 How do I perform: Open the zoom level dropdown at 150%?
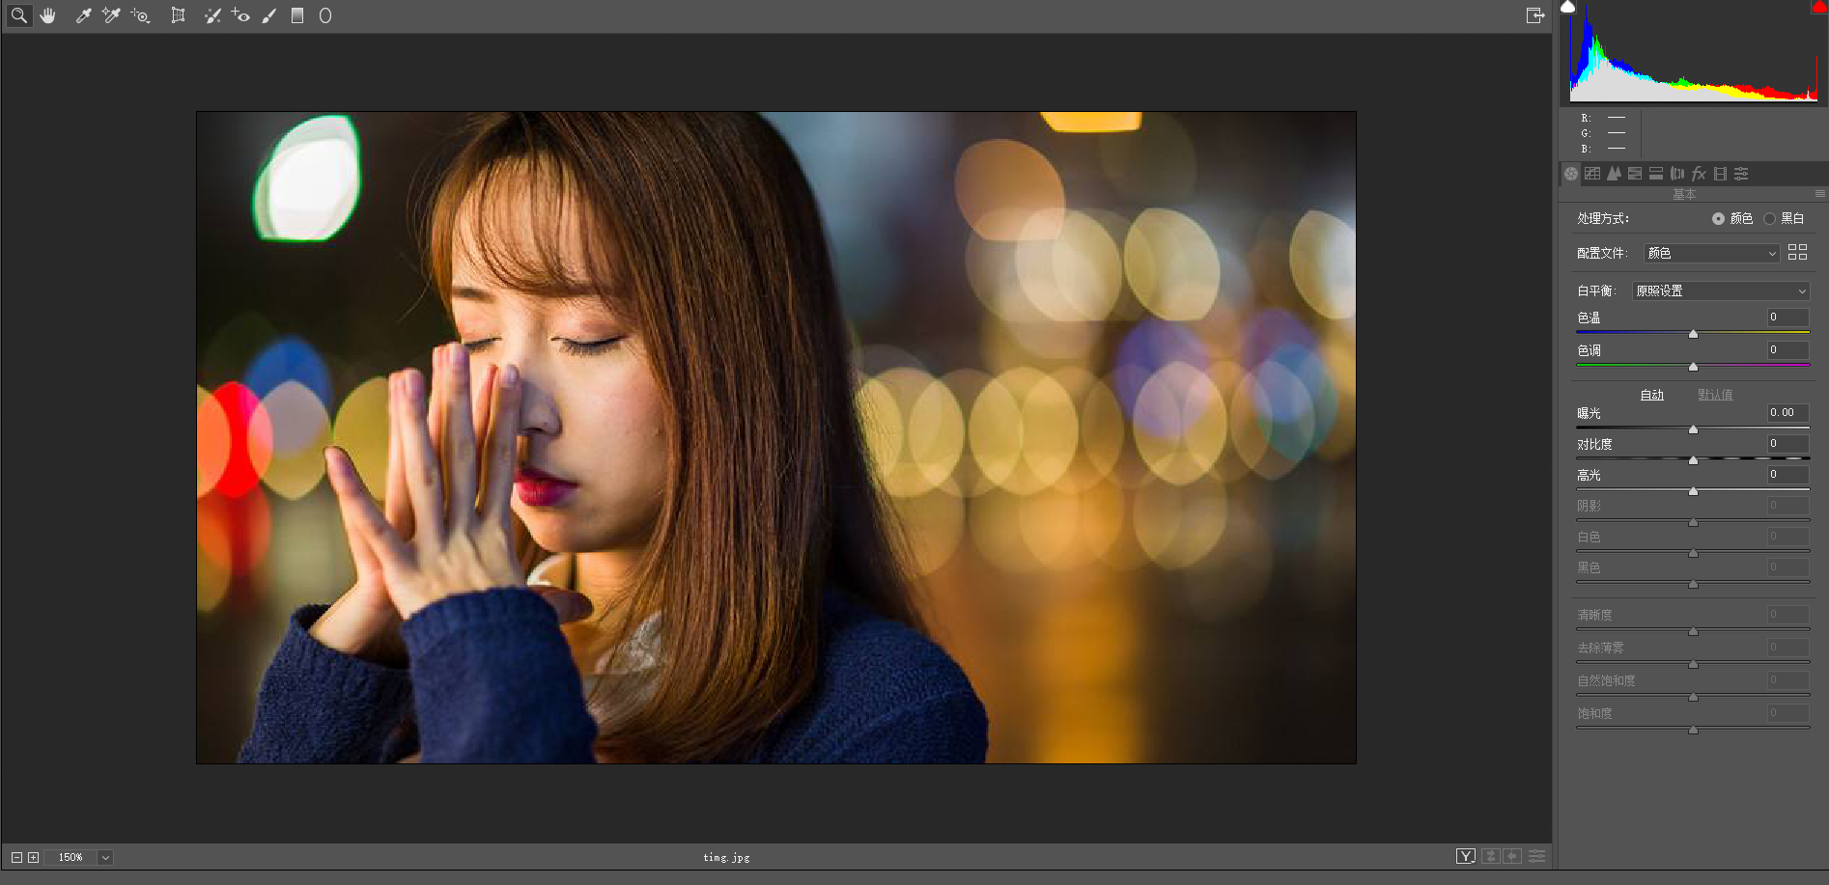(x=105, y=857)
